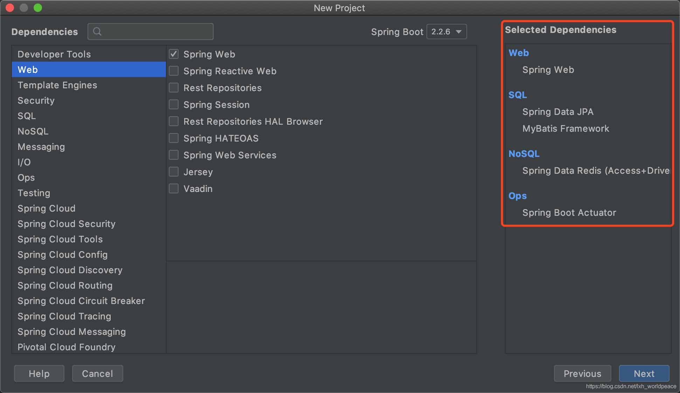The width and height of the screenshot is (680, 393).
Task: Click the Cancel button to dismiss
Action: click(x=97, y=373)
